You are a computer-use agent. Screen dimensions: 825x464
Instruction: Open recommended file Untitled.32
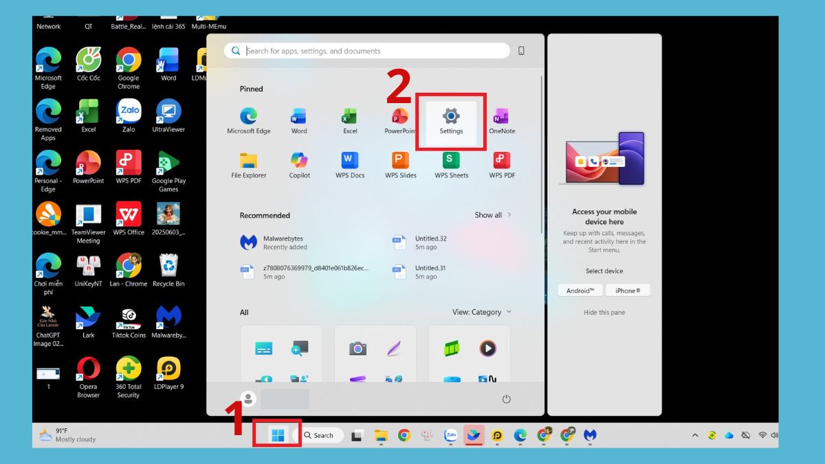[x=420, y=242]
